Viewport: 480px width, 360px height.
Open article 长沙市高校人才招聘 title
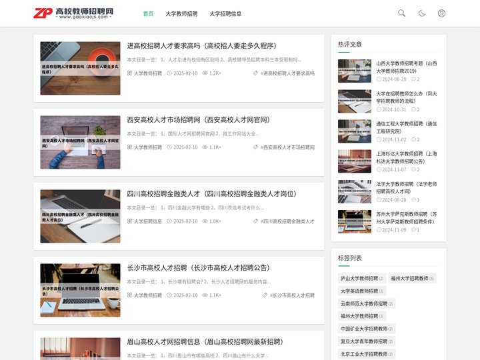click(x=199, y=268)
